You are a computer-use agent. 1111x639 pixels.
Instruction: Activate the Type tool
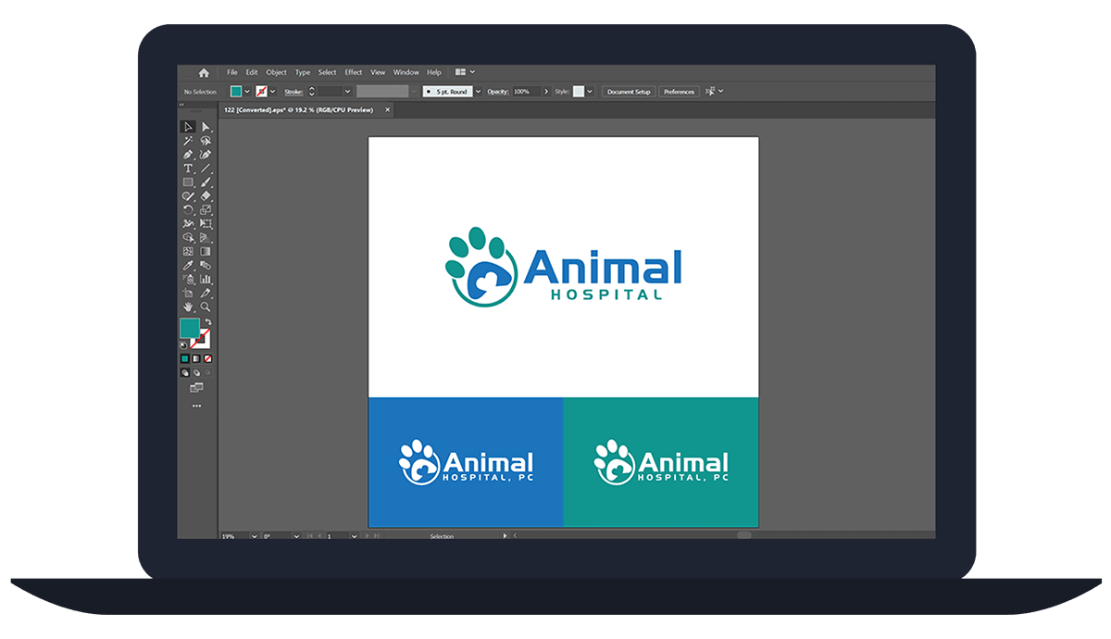(187, 169)
